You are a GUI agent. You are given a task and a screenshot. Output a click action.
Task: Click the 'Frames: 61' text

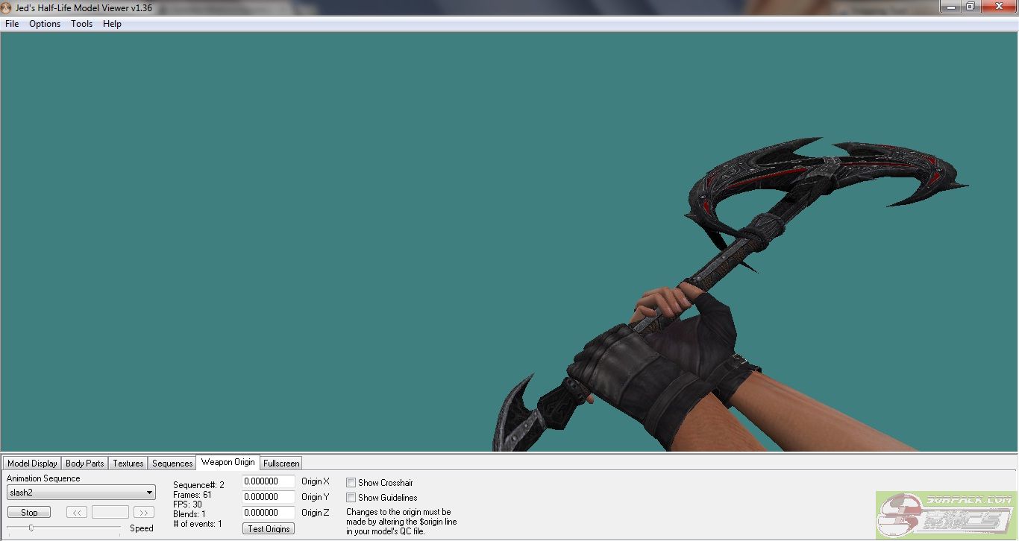click(192, 495)
